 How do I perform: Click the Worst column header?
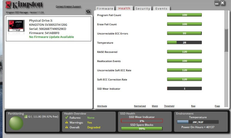click(155, 106)
